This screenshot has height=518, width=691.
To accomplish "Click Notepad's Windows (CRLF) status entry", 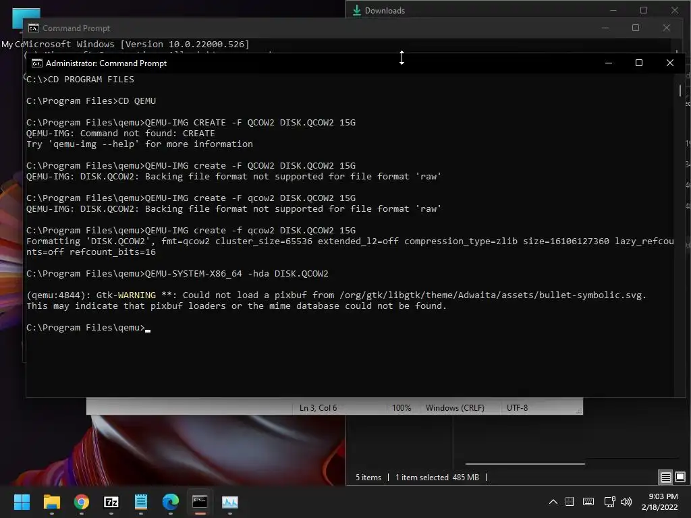I will click(455, 408).
